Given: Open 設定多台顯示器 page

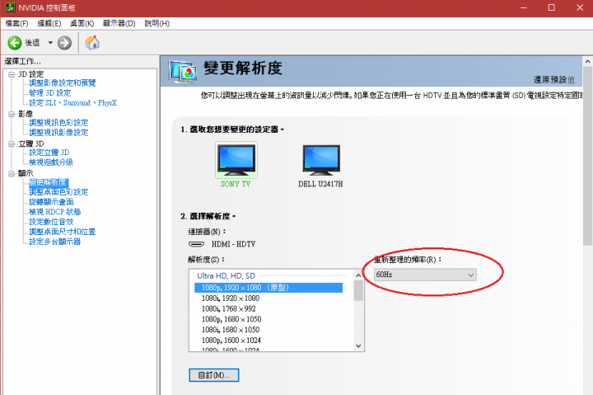Looking at the screenshot, I should tap(55, 242).
